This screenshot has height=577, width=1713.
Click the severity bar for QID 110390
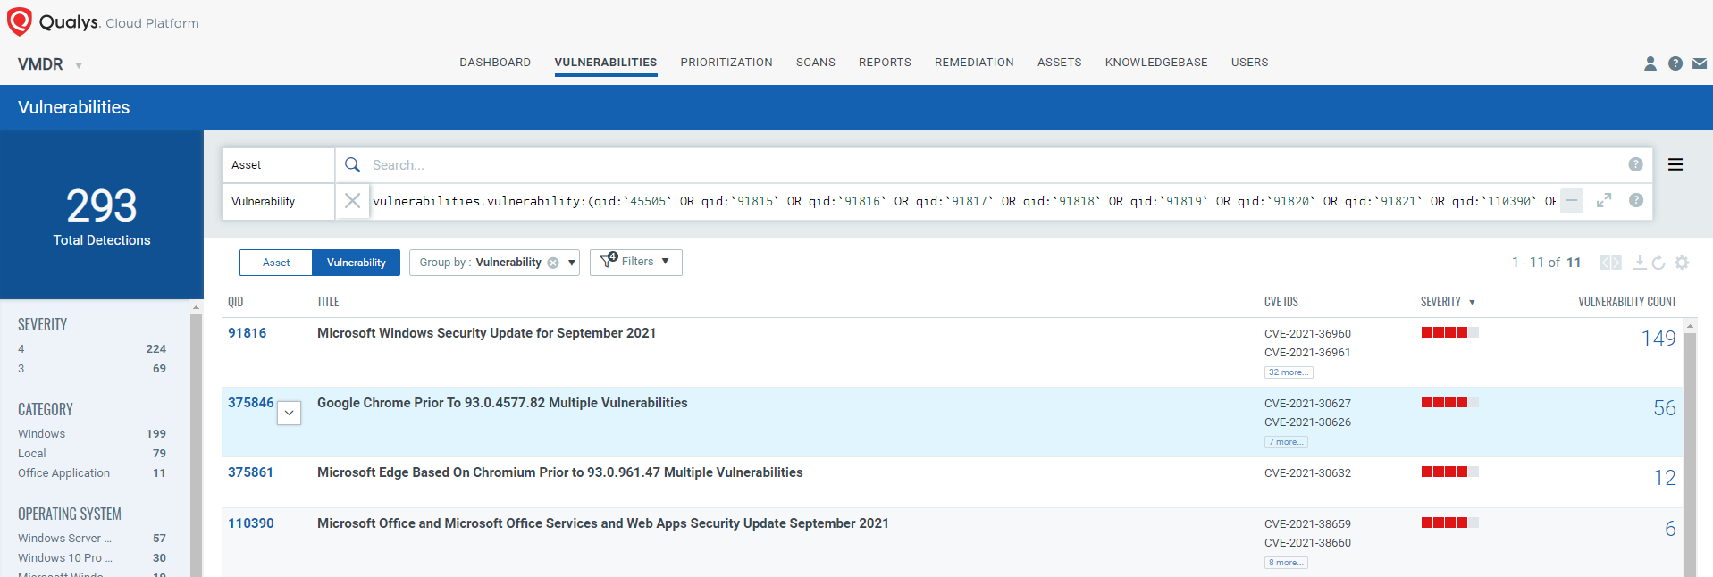click(1449, 523)
